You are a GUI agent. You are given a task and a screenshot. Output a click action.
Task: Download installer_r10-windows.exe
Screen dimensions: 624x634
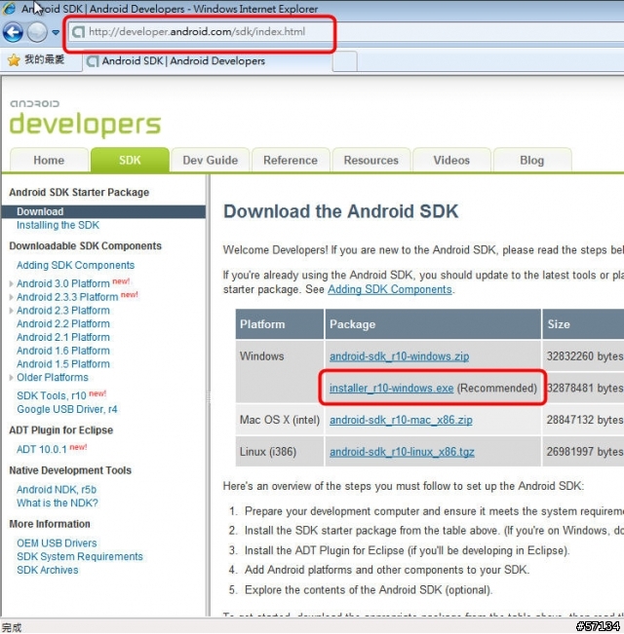tap(391, 389)
